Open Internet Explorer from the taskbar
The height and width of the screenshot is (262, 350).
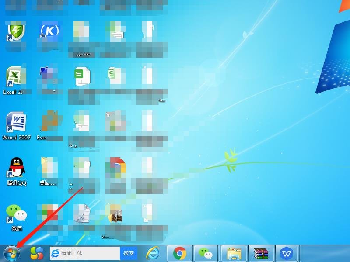coord(153,253)
